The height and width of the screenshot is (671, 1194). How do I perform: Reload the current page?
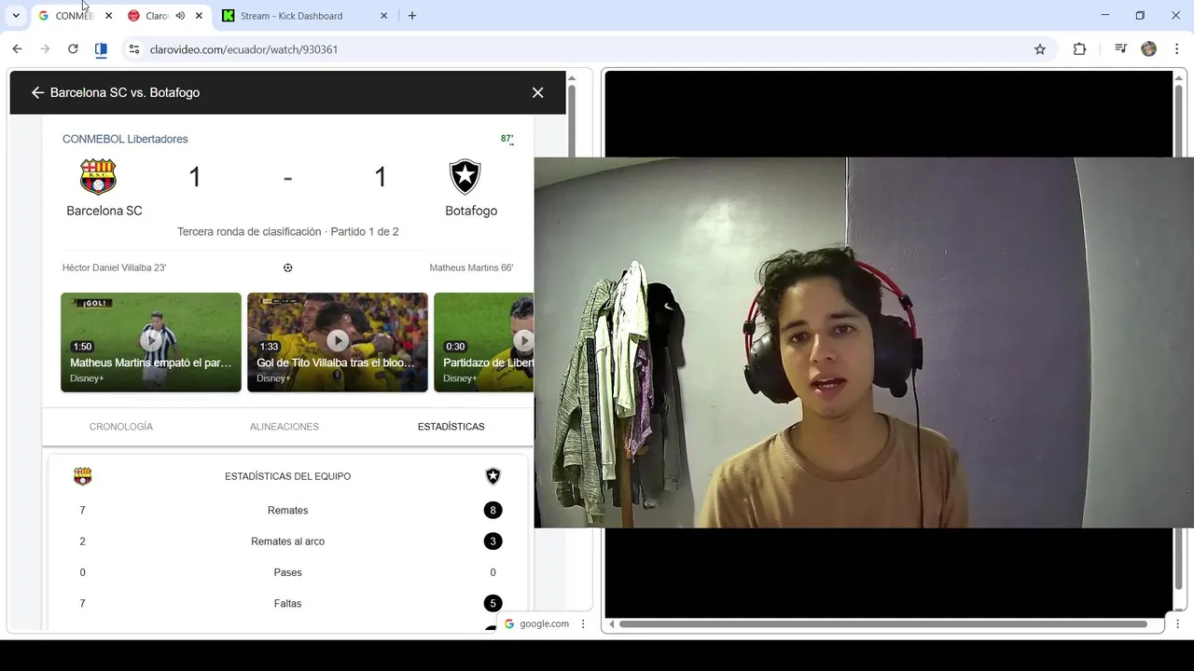tap(73, 49)
